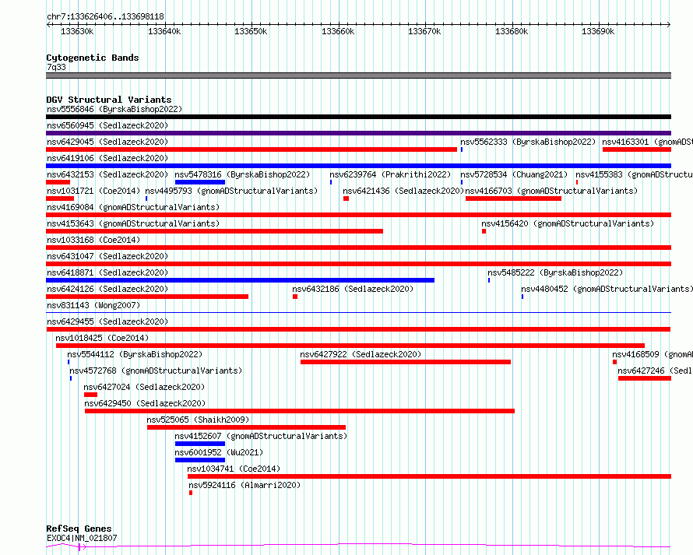Select the nsv6432153 short red bar
693x555 pixels.
click(x=58, y=182)
